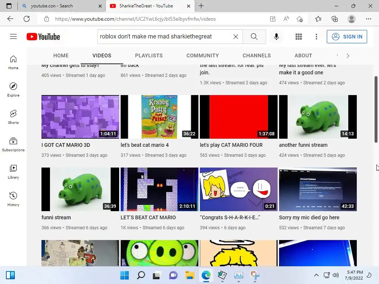Open 'Sorry my mic died go here' title

pos(309,217)
